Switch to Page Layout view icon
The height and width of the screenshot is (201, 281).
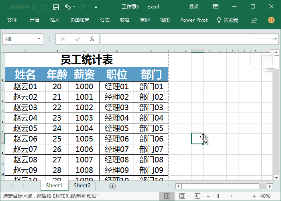click(182, 196)
